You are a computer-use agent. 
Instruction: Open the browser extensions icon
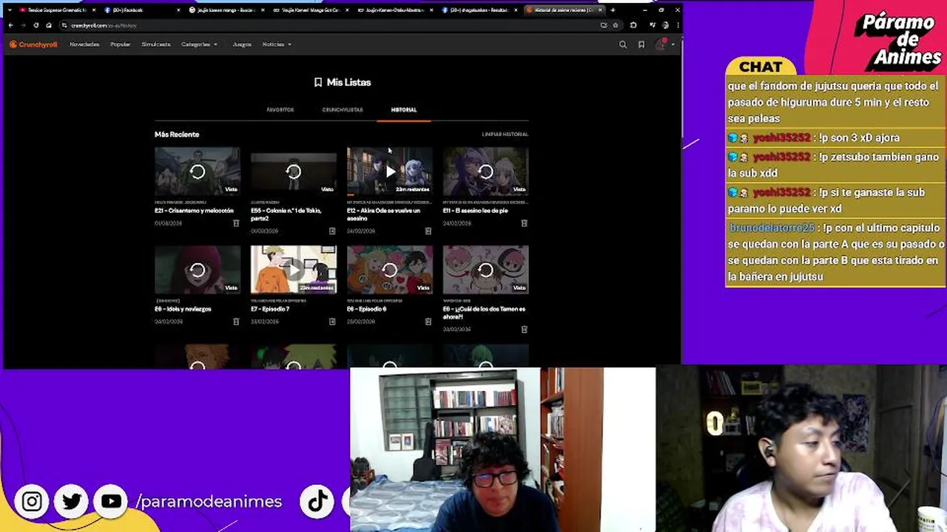633,25
